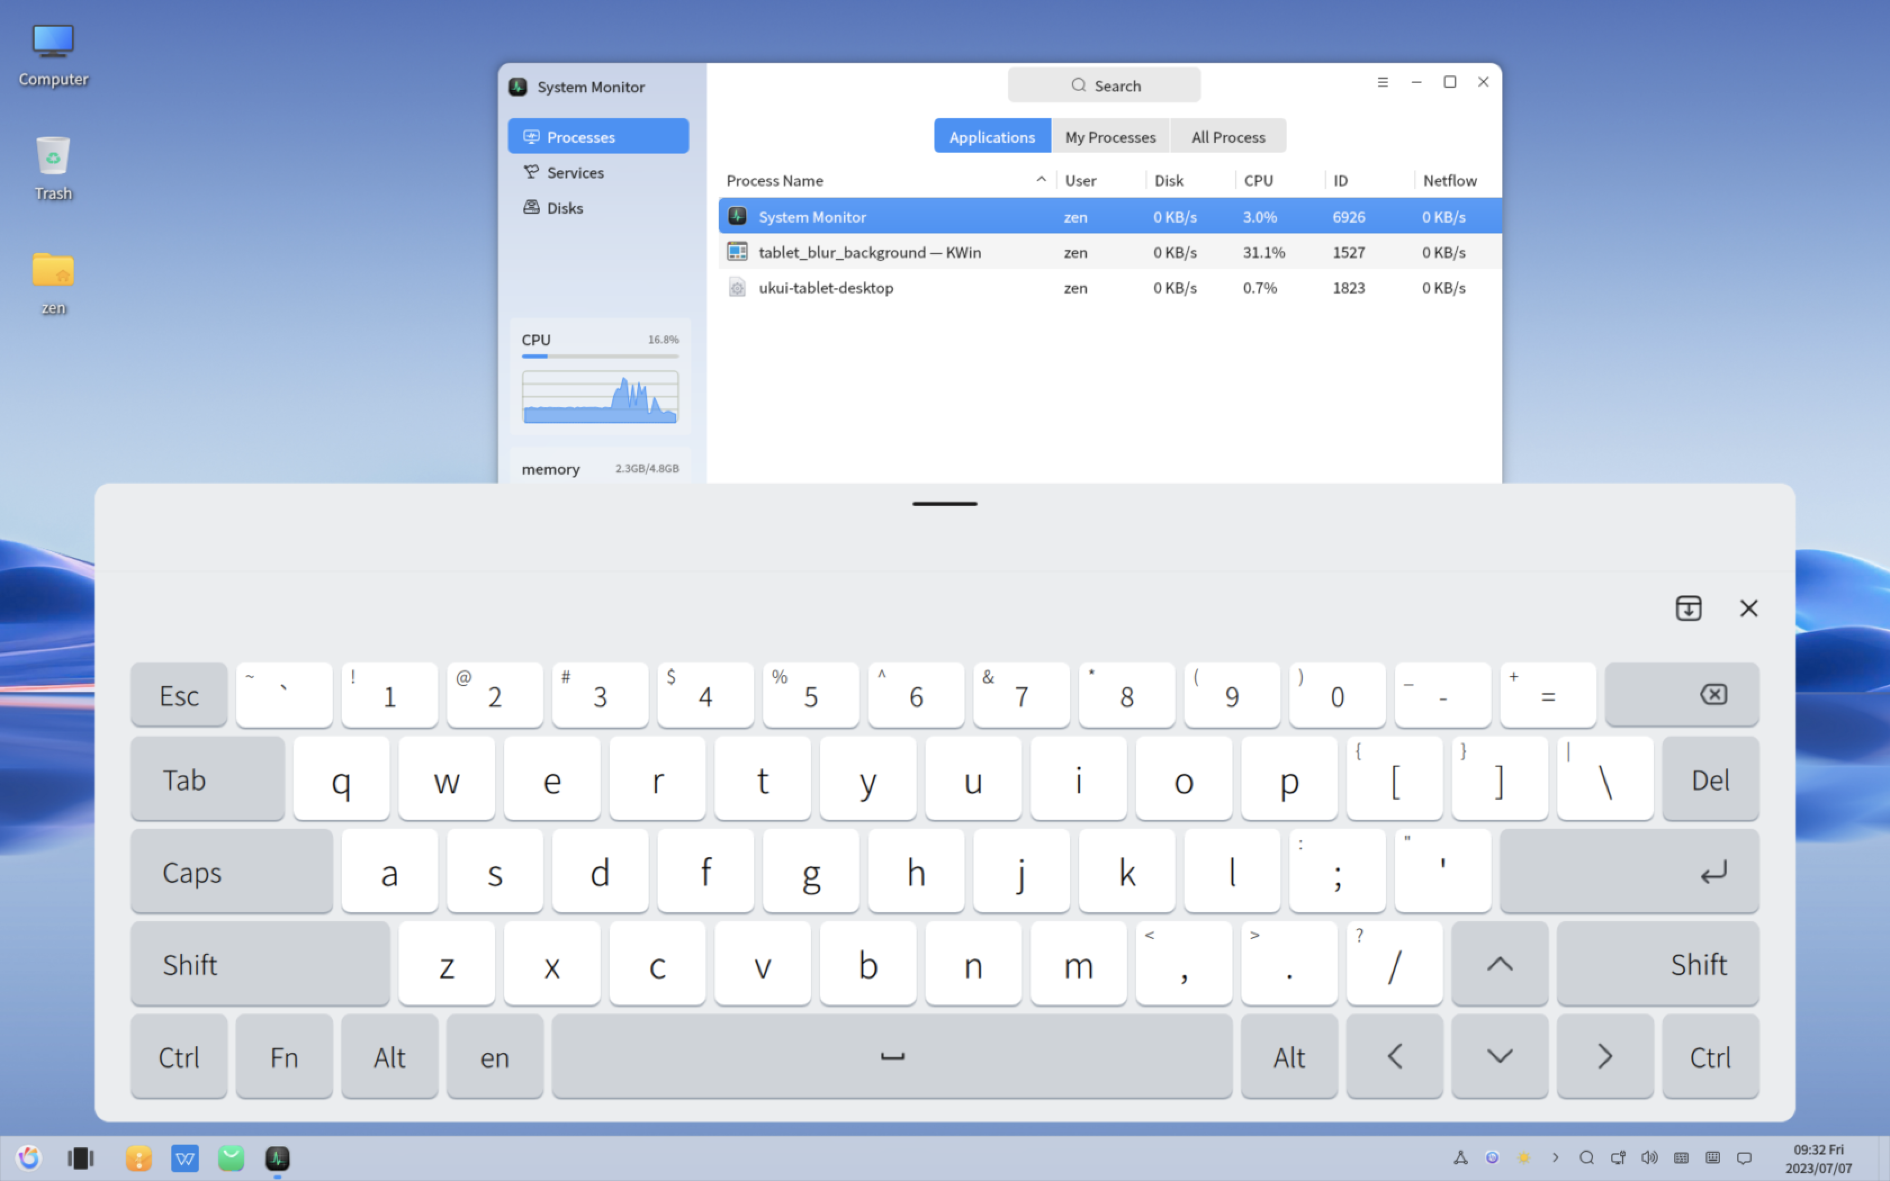Tap the down arrow key

click(x=1500, y=1056)
